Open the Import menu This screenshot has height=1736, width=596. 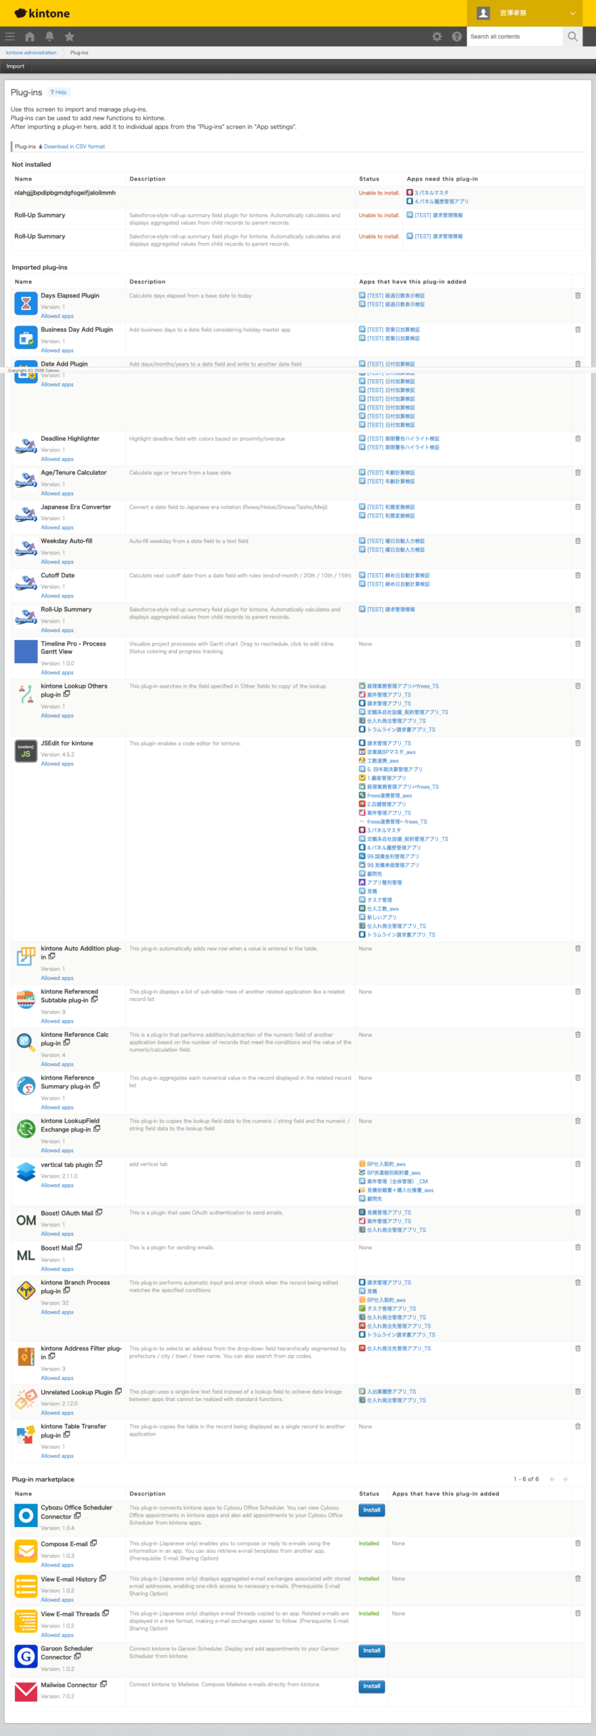(x=16, y=66)
